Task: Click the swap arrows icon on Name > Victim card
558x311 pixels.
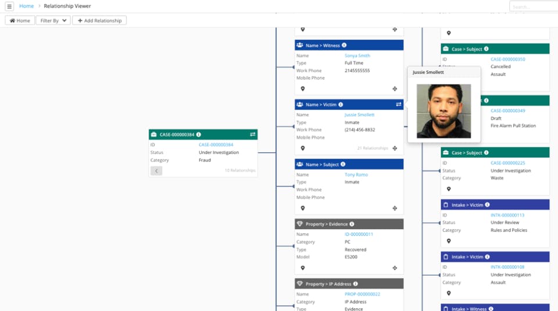Action: 399,105
